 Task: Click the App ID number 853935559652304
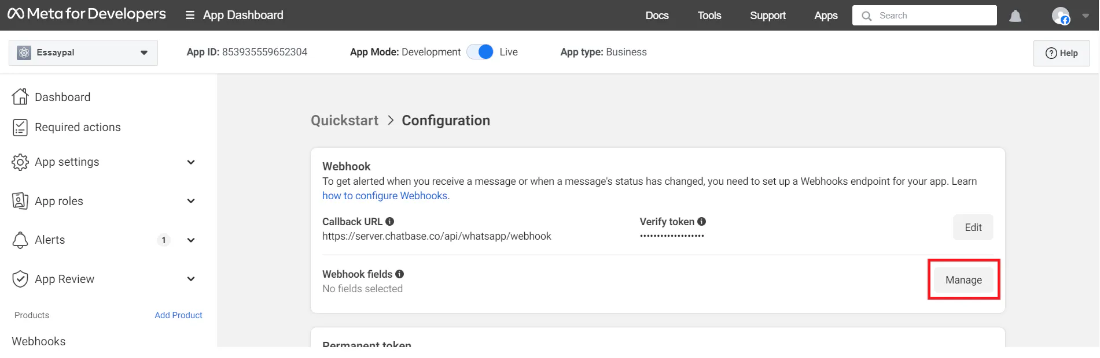coord(265,52)
